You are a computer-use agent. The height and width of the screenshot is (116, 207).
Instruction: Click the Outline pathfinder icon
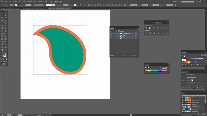[162, 33]
